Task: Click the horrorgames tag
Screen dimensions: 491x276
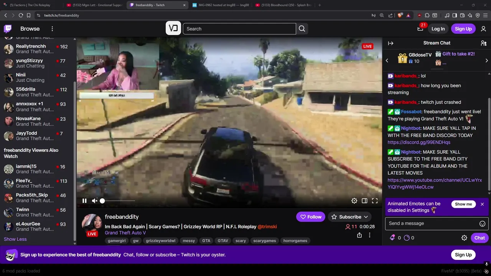Action: 295,241
